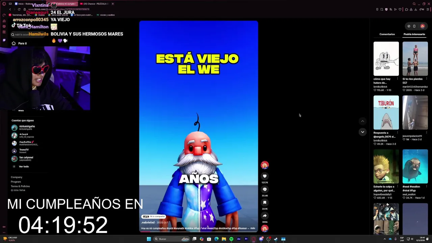Open the 'cómo que hay haters de...' video thumbnail
The width and height of the screenshot is (432, 243).
point(386,59)
